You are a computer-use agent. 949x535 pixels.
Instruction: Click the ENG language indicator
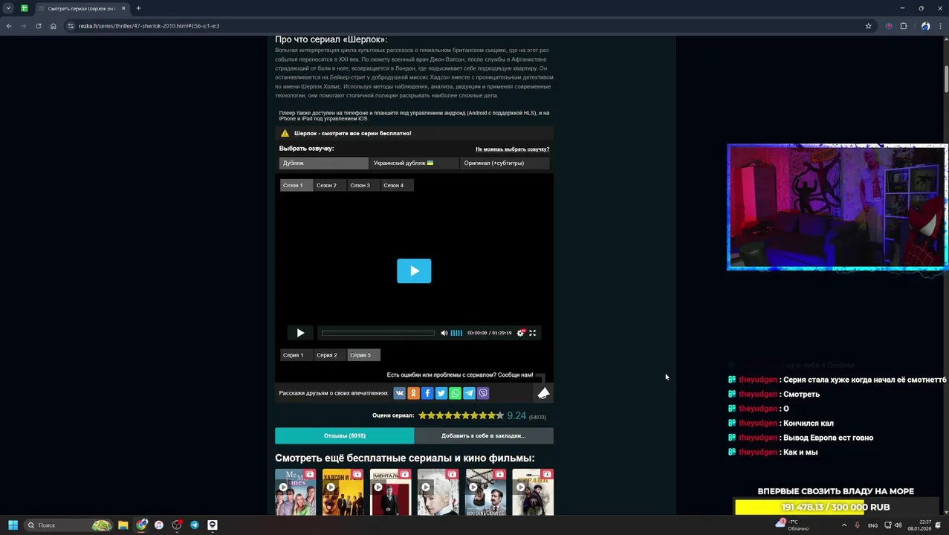pyautogui.click(x=872, y=525)
